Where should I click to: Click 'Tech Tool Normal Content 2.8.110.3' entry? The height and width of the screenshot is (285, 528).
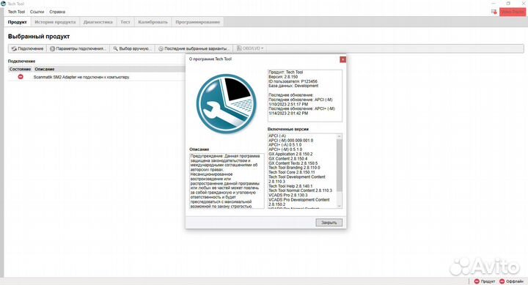point(300,190)
